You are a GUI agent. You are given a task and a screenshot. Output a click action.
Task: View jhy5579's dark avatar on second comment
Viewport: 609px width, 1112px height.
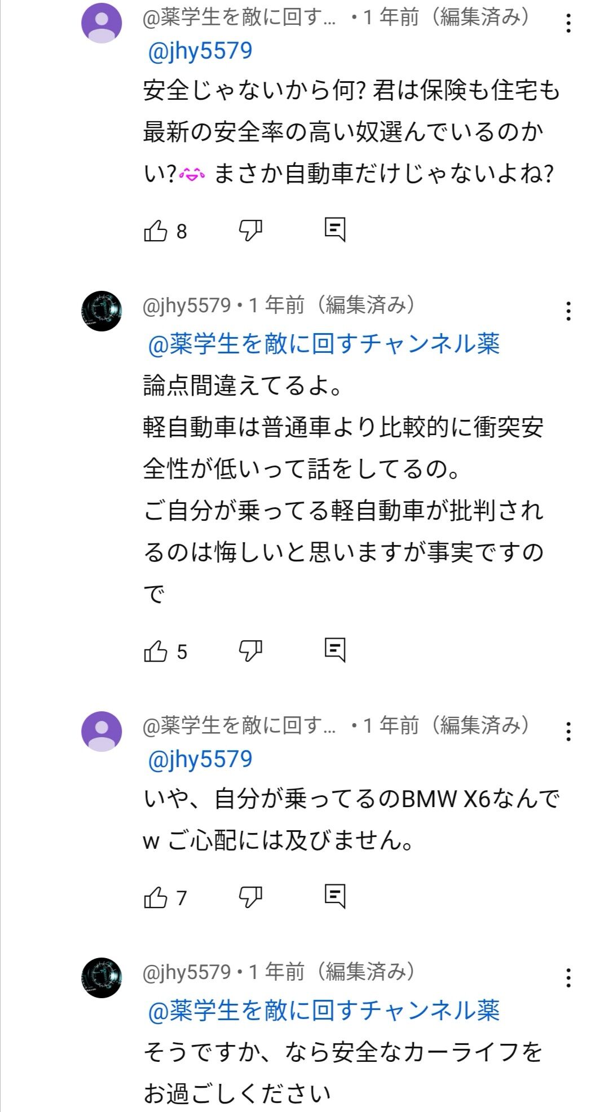tap(101, 311)
